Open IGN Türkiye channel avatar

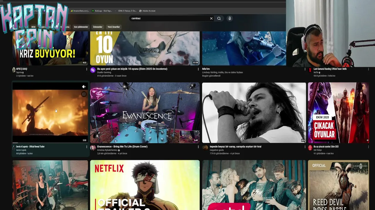pos(310,148)
